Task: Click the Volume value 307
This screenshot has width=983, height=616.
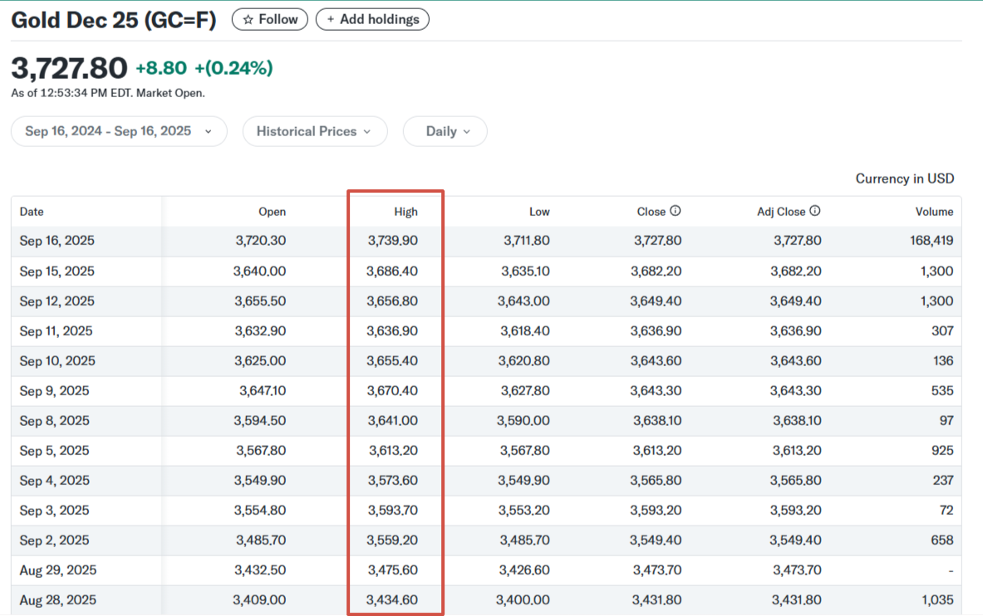Action: point(942,331)
